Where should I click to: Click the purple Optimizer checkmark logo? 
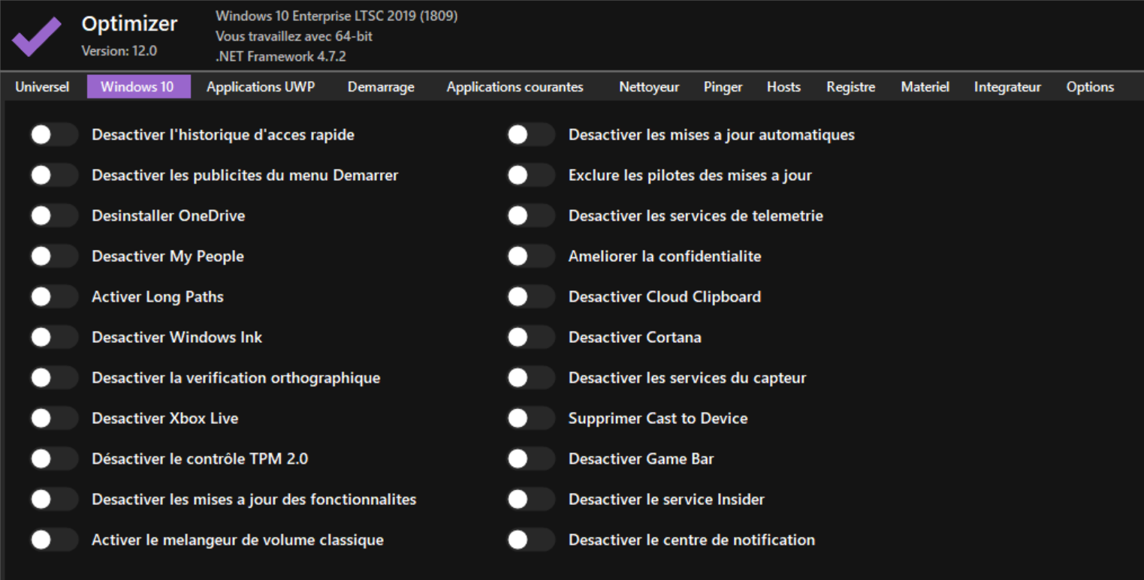click(36, 36)
